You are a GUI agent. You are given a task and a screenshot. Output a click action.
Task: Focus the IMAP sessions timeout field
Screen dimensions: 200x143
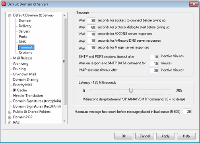[154, 70]
